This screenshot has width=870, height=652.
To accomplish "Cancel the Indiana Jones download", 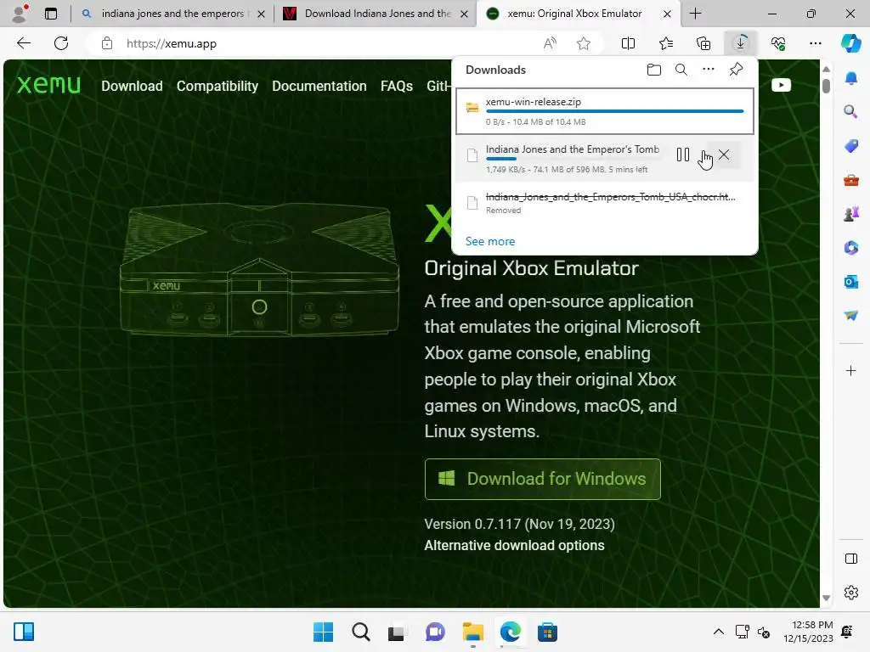I will [x=724, y=155].
